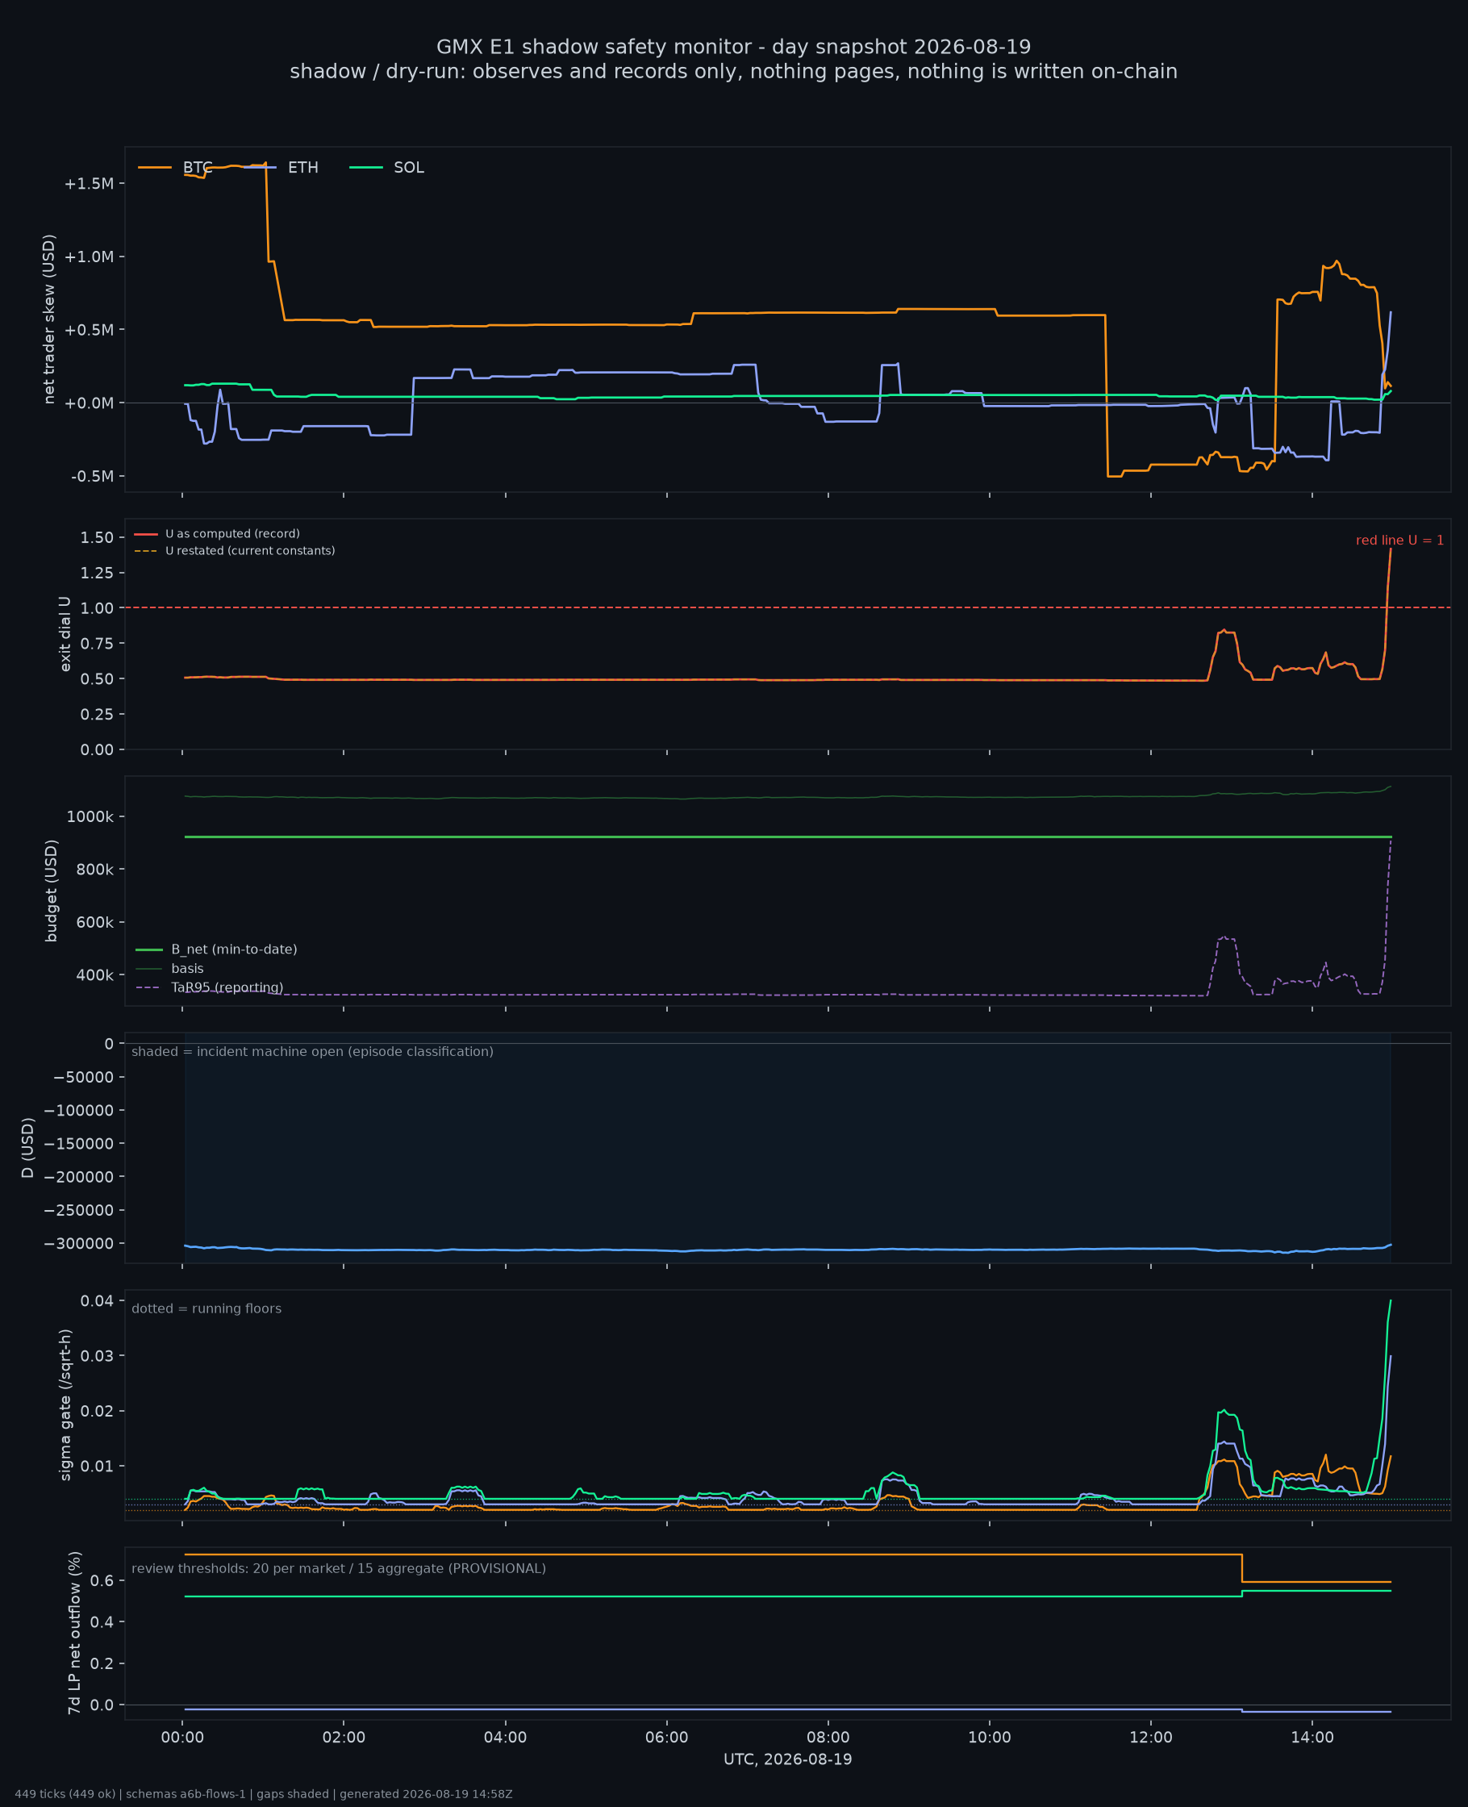Click the subtitle starting 'shadow / dry-run'
Viewport: 1468px width, 1807px height.
pos(734,72)
